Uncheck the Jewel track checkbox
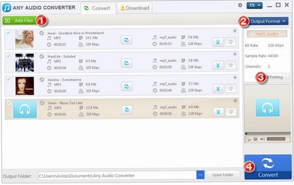Screen dimensions: 294x185 8,33
